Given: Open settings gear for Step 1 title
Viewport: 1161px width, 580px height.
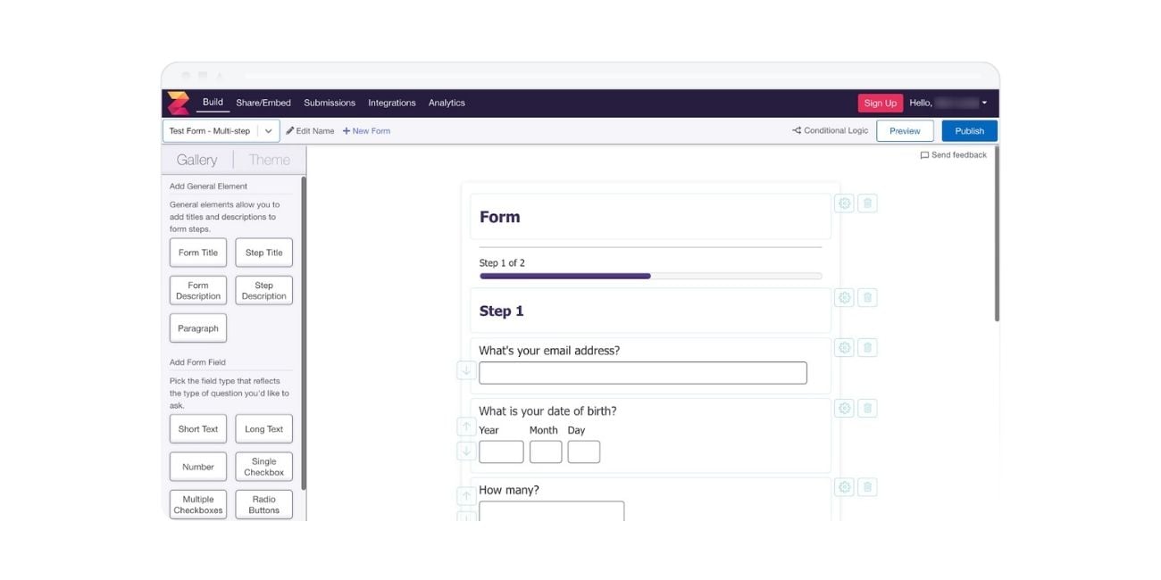Looking at the screenshot, I should [844, 298].
